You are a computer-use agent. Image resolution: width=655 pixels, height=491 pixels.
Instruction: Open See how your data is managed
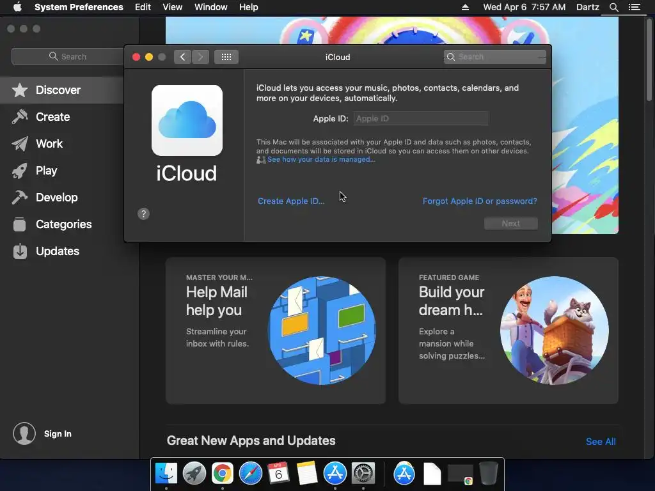pos(321,159)
